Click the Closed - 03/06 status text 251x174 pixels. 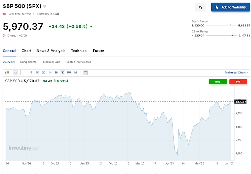pyautogui.click(x=17, y=35)
